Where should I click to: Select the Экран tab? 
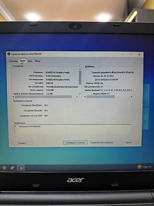coord(22,61)
